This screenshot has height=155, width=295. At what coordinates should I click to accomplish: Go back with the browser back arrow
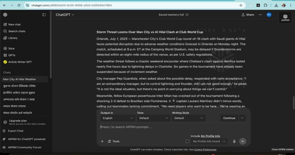click(5, 5)
